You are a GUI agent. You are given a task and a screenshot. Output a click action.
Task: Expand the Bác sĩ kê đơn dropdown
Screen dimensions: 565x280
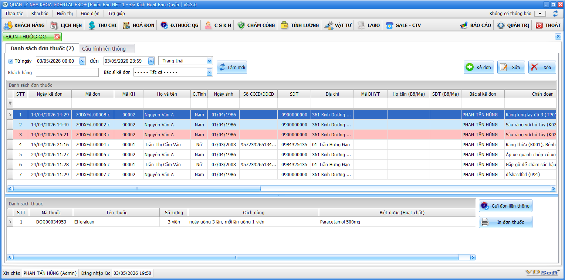[209, 72]
